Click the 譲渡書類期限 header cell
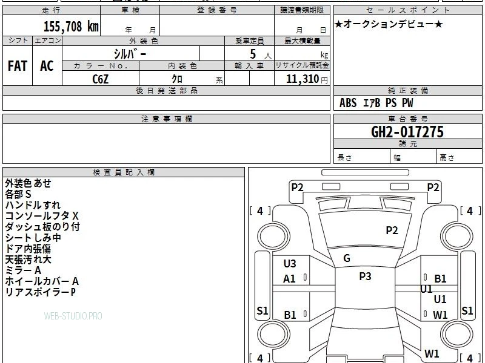The image size is (485, 363). coord(302,10)
